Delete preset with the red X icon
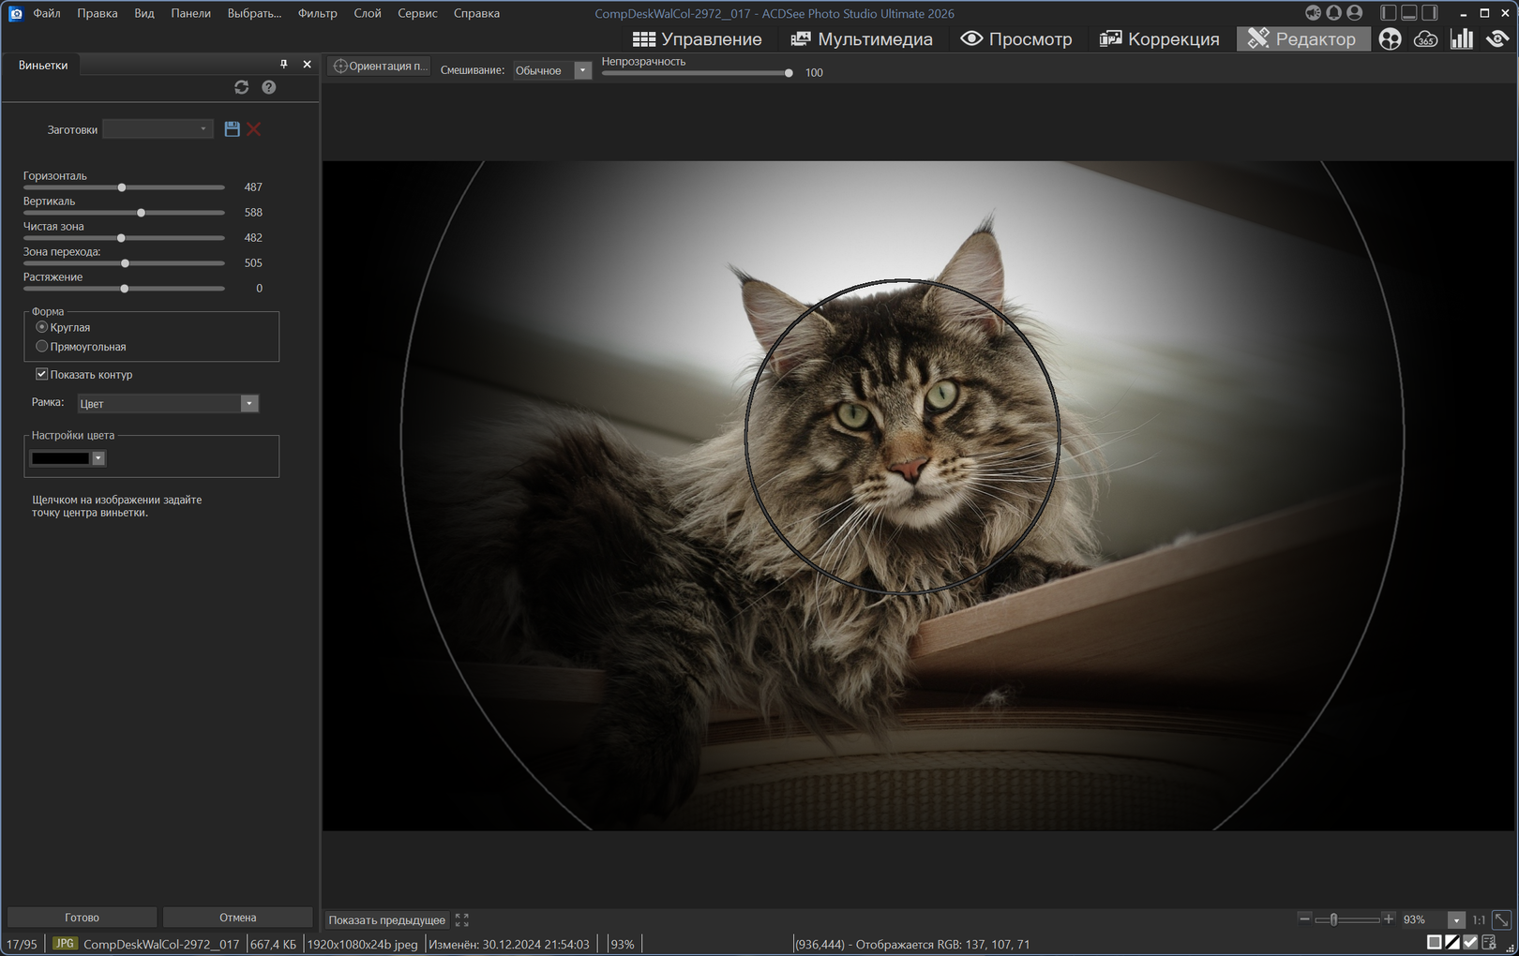The height and width of the screenshot is (956, 1519). (x=254, y=129)
